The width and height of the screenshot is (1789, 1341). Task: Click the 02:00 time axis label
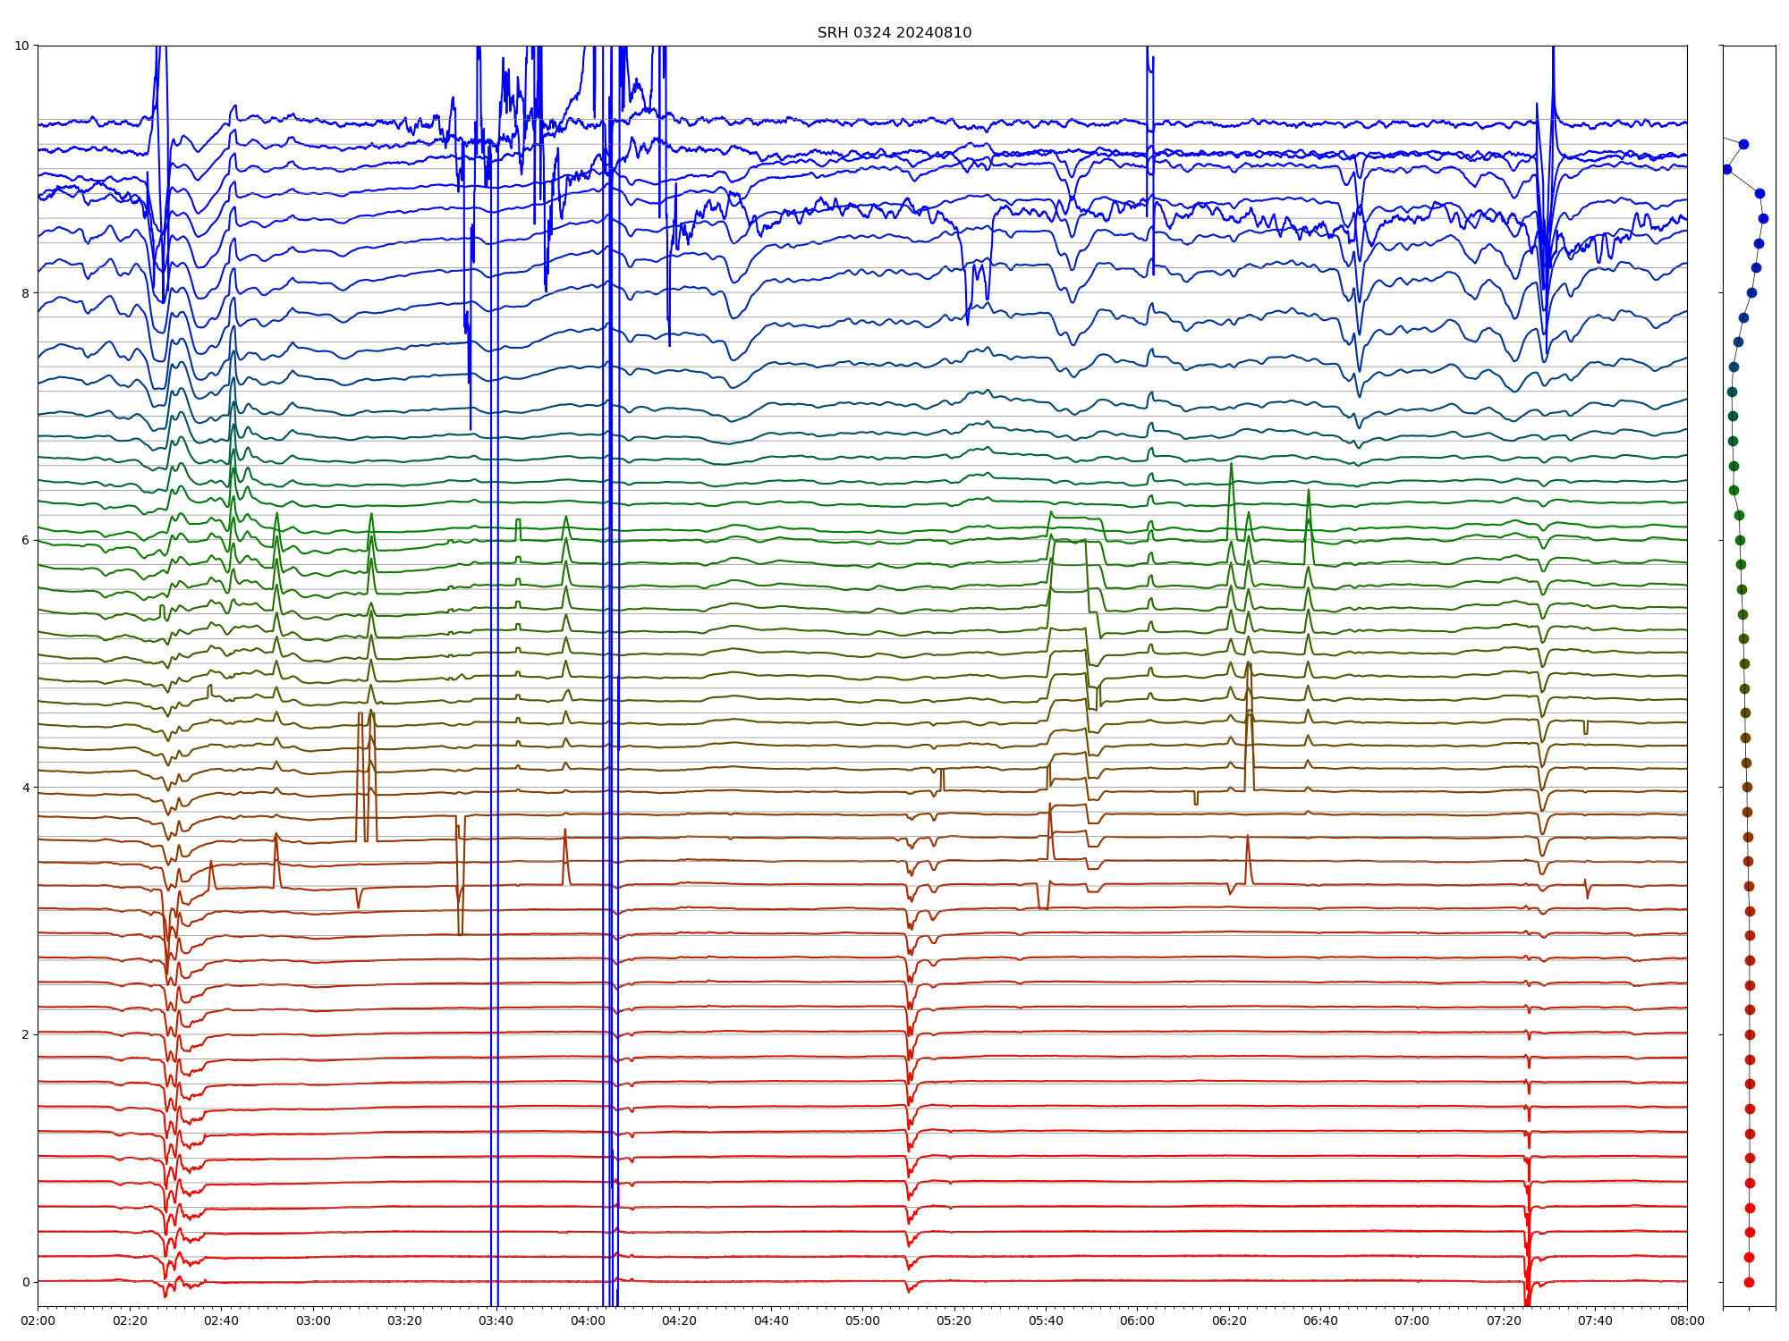click(x=38, y=1320)
